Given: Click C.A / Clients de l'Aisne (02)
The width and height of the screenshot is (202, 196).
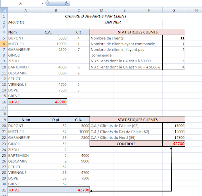Looking at the screenshot, I should tap(115, 126).
